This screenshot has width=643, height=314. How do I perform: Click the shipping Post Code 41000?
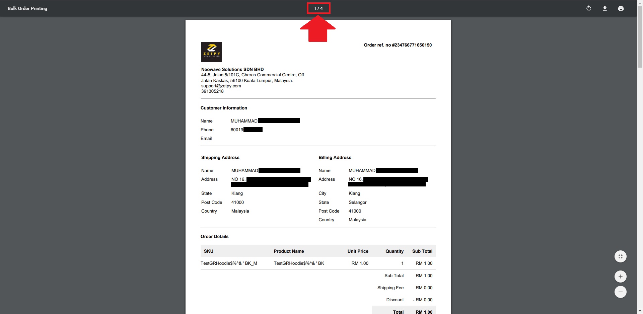[x=237, y=202]
